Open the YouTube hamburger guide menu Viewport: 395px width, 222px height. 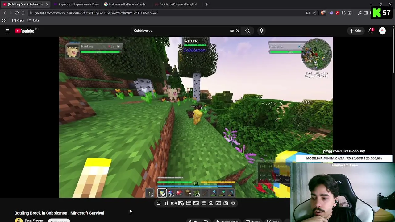pyautogui.click(x=7, y=31)
